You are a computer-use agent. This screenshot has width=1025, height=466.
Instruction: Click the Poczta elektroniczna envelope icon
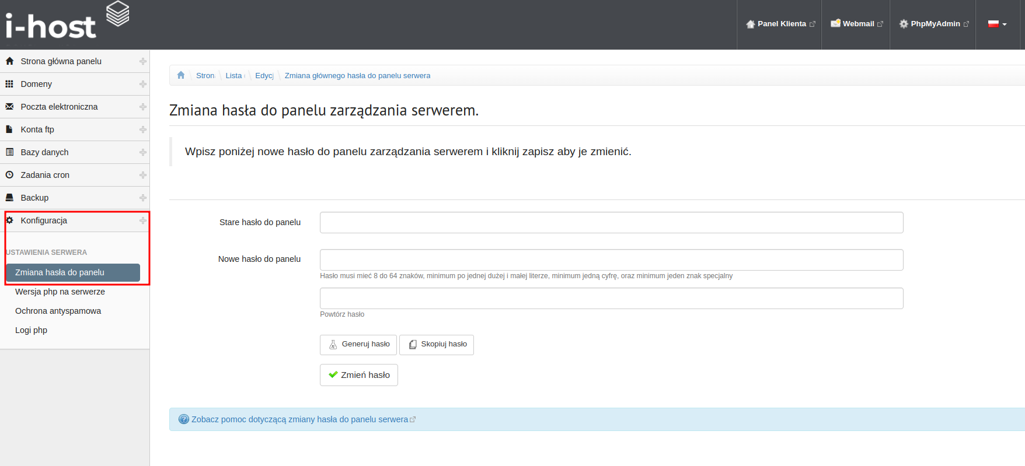pos(9,107)
